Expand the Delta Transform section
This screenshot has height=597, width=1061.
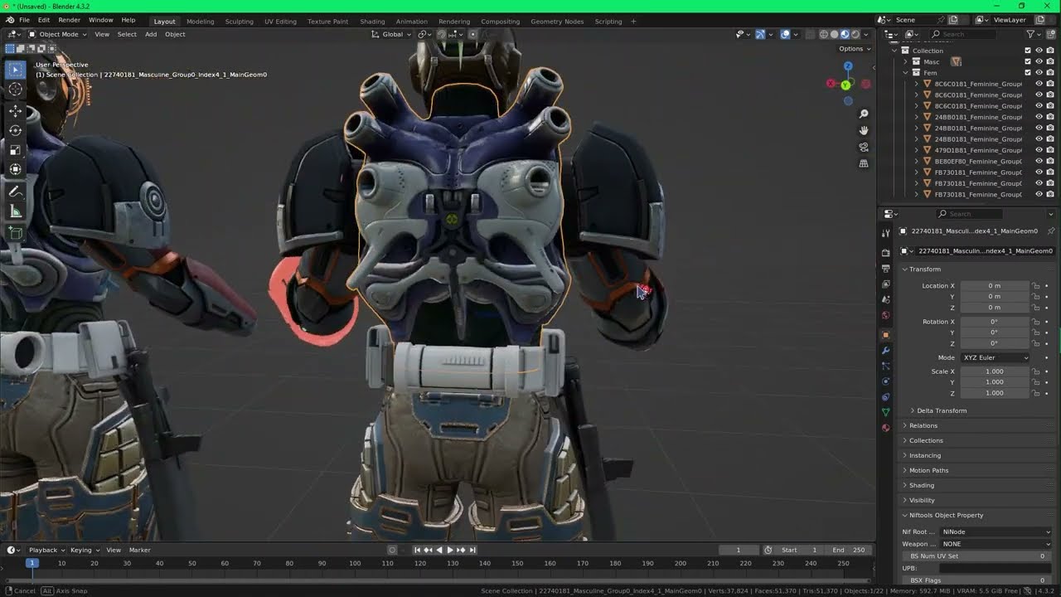tap(941, 410)
